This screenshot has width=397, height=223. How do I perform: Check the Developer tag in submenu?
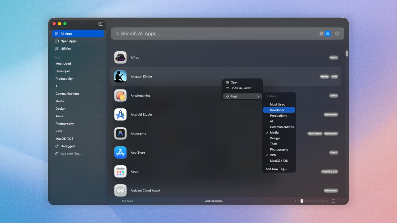(x=279, y=110)
